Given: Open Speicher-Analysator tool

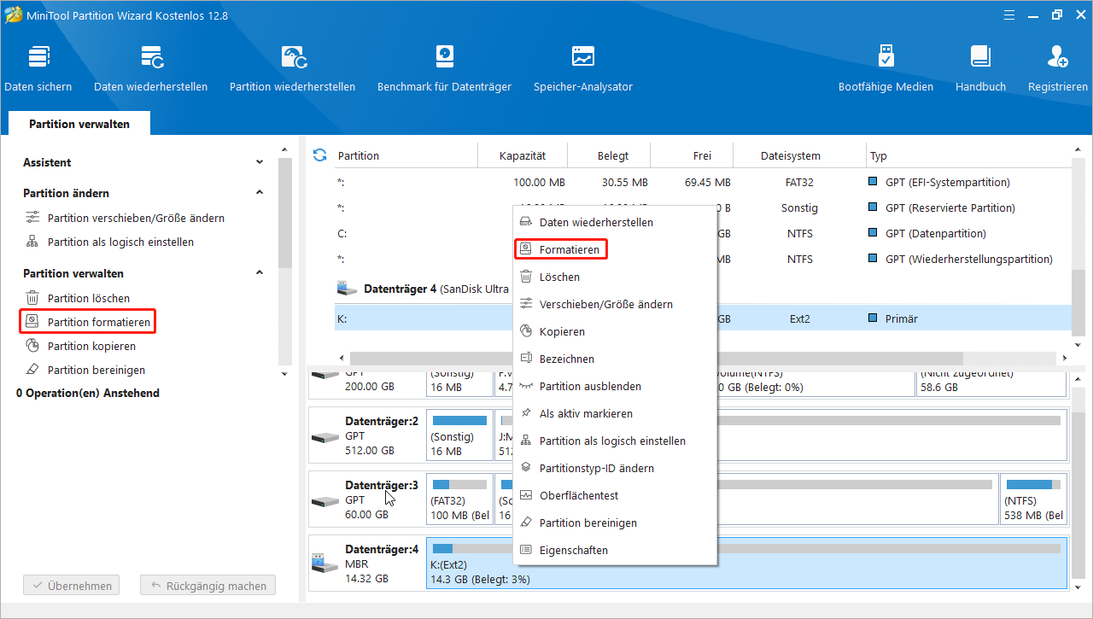Looking at the screenshot, I should pyautogui.click(x=583, y=69).
